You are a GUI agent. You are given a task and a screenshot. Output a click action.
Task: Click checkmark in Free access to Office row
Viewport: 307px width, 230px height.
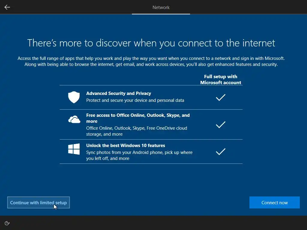221,125
